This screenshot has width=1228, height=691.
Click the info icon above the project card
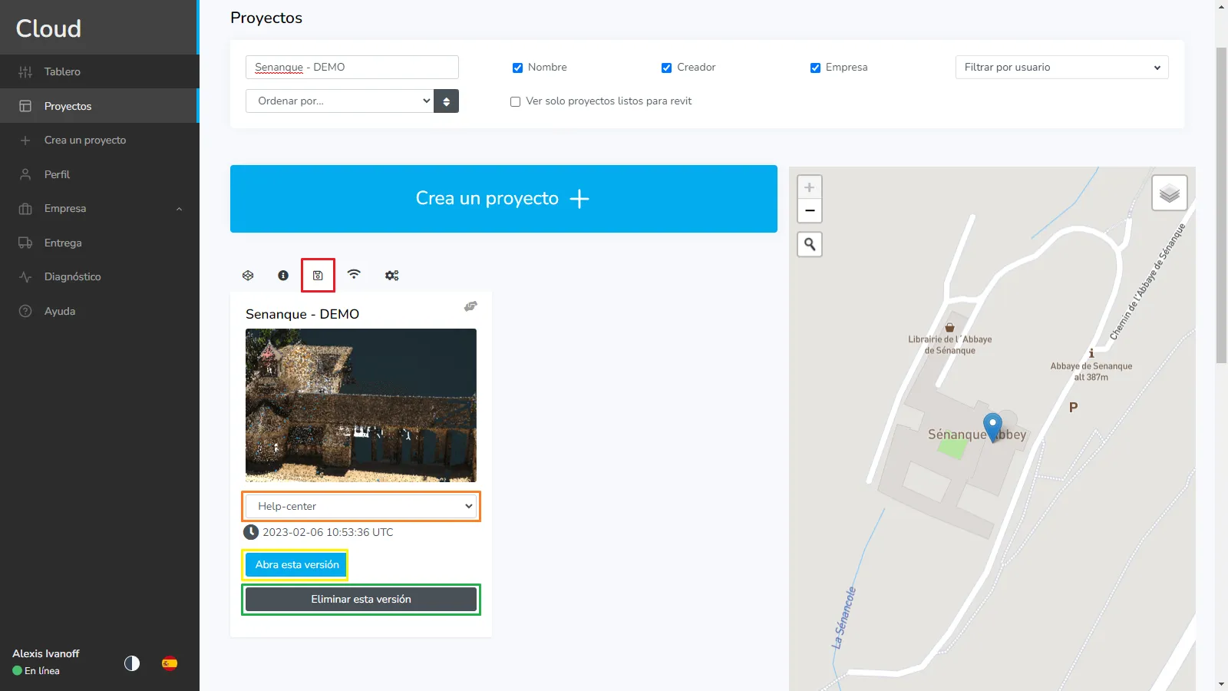pos(283,275)
